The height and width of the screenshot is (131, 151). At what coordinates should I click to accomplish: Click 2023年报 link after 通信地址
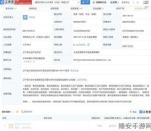coord(82,80)
